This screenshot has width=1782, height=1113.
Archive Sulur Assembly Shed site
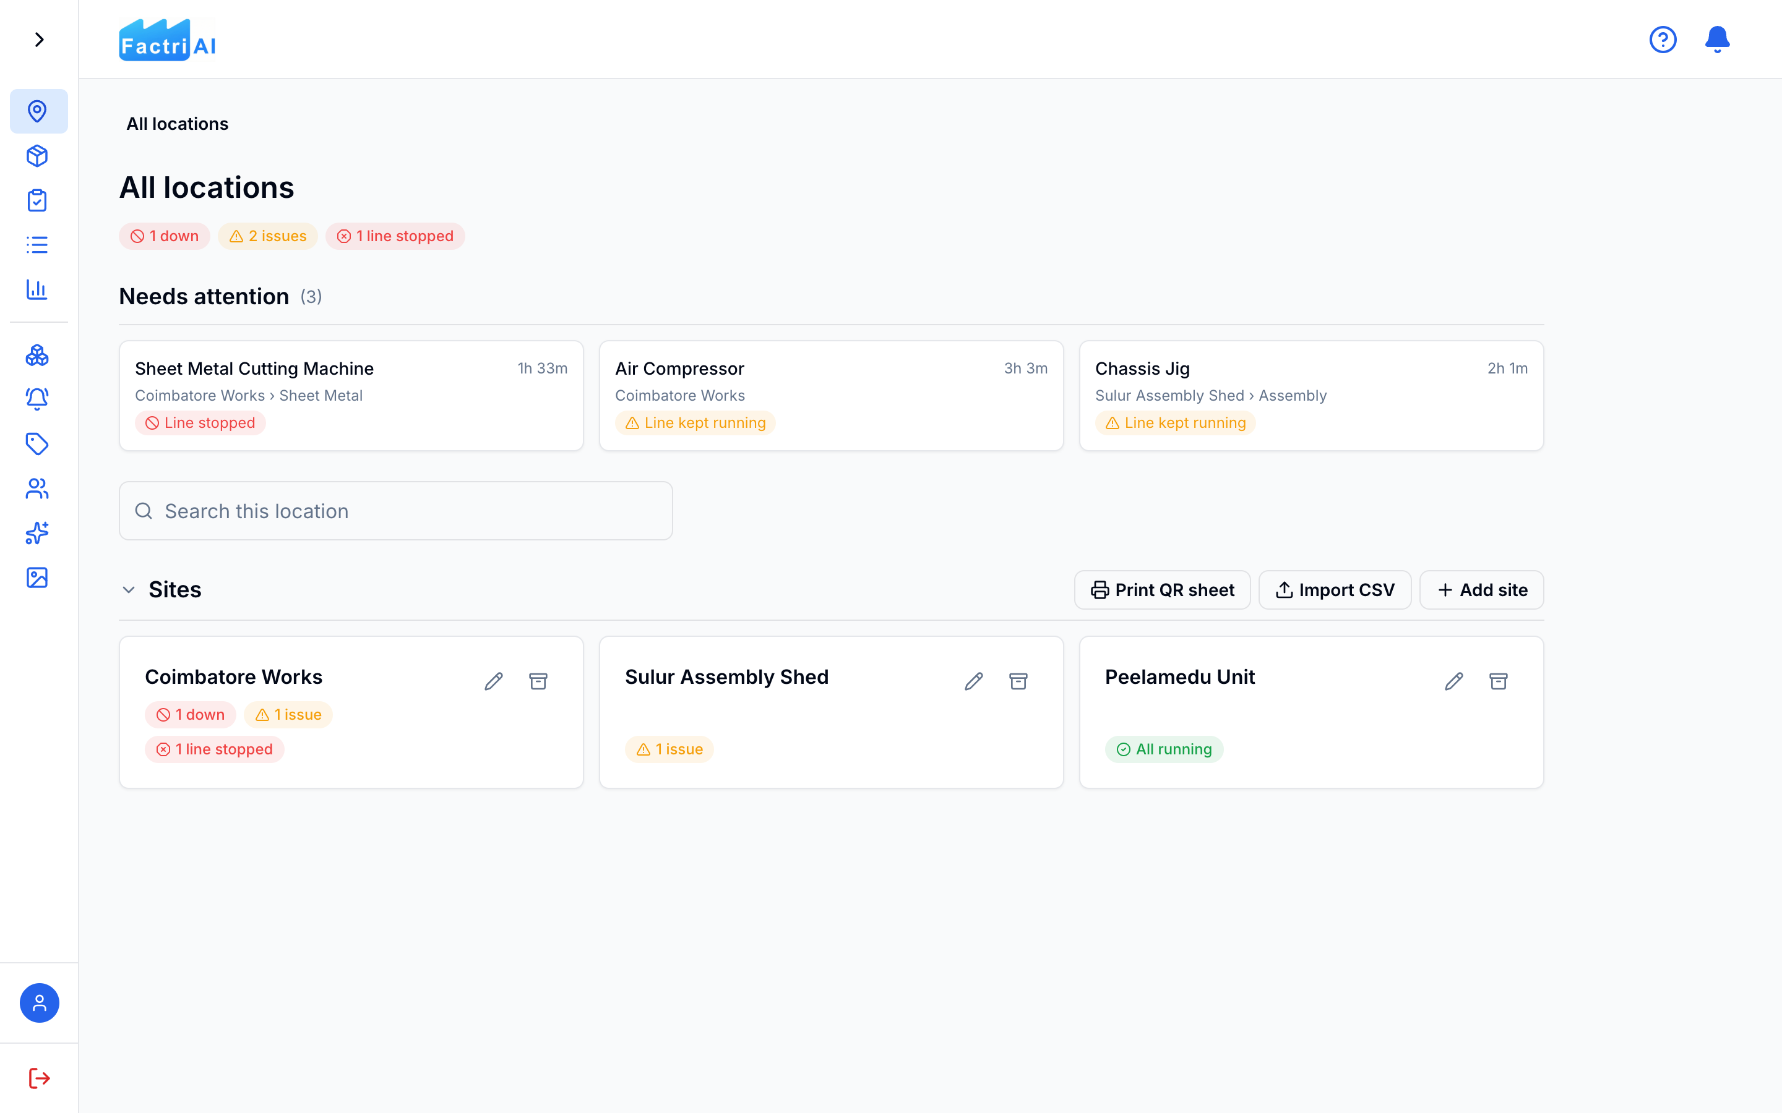(1018, 681)
